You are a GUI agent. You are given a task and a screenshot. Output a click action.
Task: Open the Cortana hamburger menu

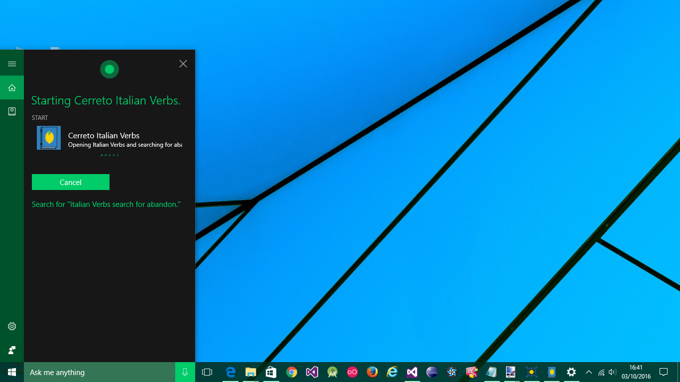(x=12, y=64)
